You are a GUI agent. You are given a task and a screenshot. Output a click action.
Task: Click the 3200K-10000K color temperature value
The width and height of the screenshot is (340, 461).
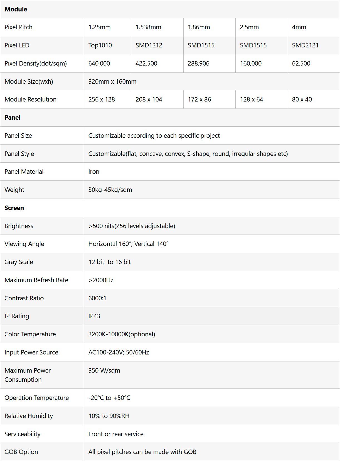pyautogui.click(x=122, y=334)
